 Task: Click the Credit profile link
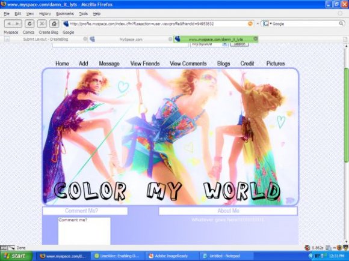(x=247, y=64)
